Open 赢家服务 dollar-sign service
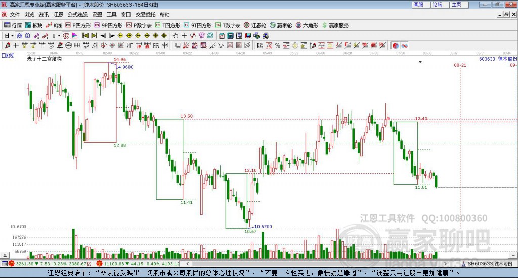518x278 pixels. tap(335, 25)
